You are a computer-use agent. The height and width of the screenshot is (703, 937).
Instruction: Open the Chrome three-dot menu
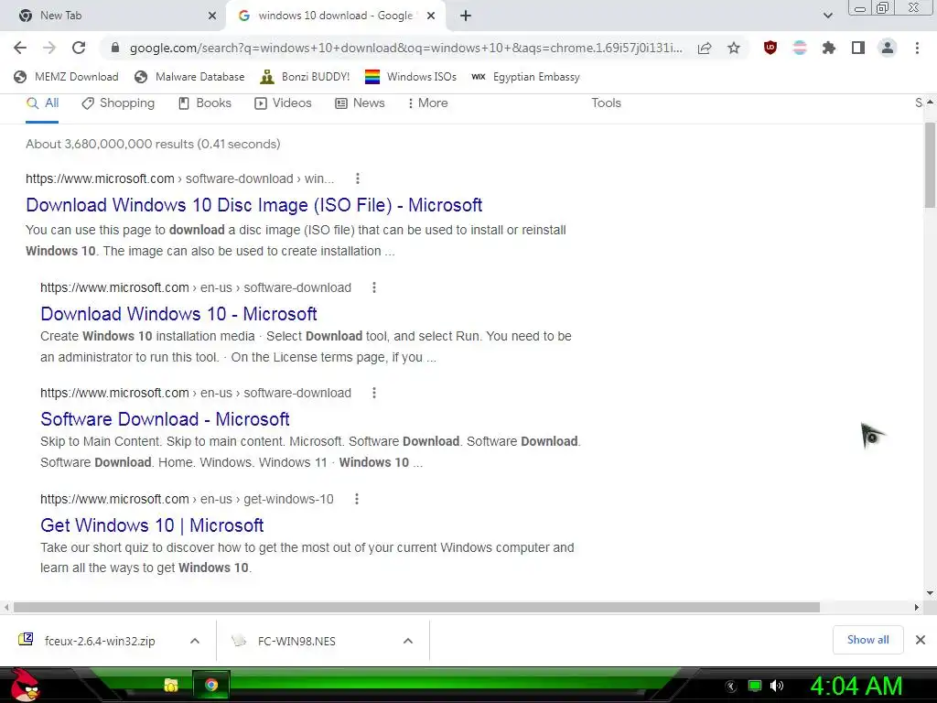[x=917, y=48]
